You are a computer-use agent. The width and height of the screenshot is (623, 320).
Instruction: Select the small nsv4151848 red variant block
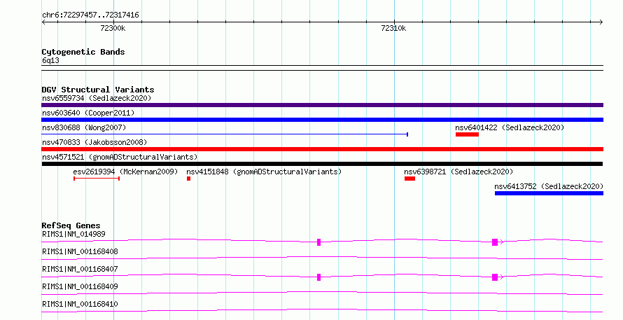coord(189,179)
